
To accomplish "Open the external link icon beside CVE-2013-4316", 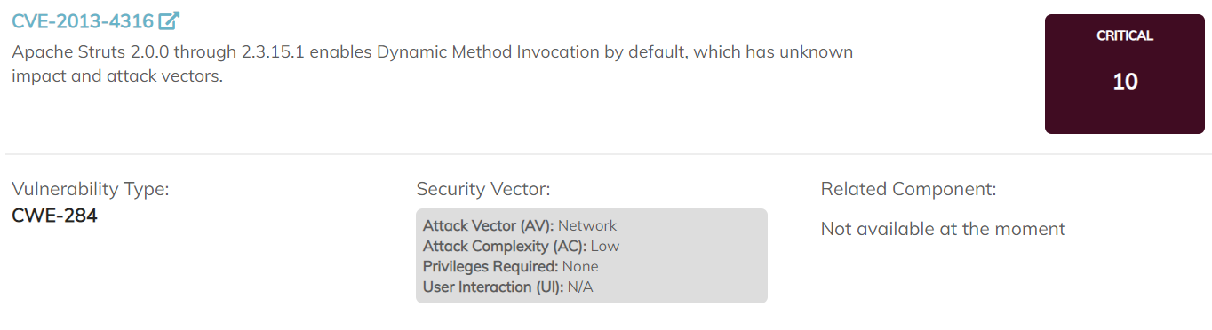I will [x=169, y=20].
